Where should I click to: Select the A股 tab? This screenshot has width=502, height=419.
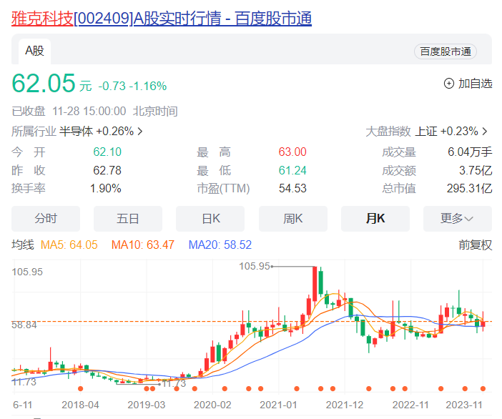pyautogui.click(x=34, y=51)
